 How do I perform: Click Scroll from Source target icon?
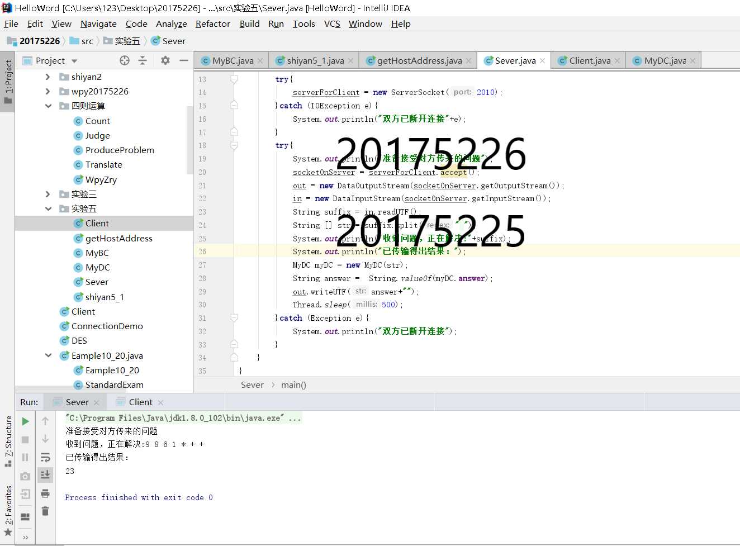pos(125,60)
